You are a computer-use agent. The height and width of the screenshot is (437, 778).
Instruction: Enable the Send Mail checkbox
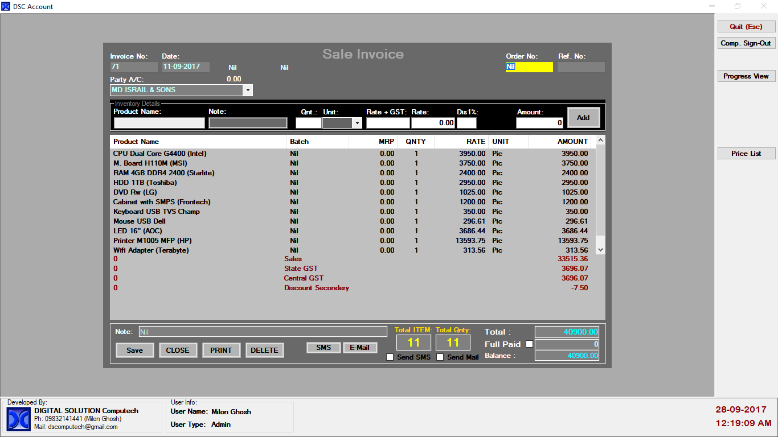point(440,357)
